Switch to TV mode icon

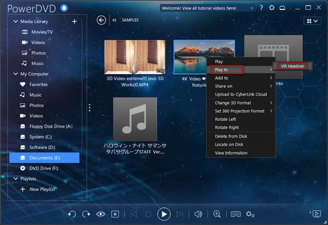click(283, 8)
